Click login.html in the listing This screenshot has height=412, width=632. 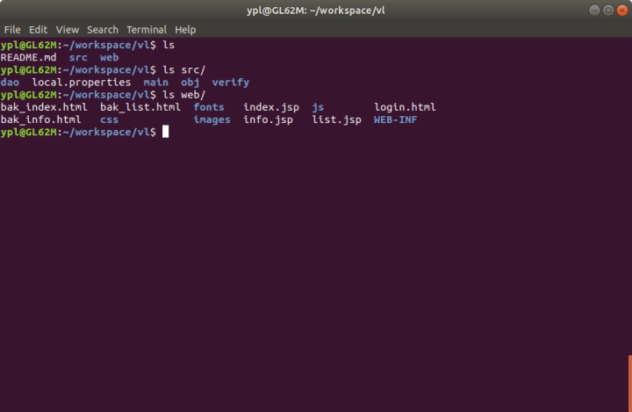pyautogui.click(x=405, y=107)
